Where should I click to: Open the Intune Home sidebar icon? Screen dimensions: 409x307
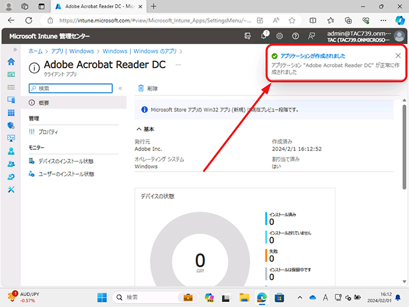11,61
